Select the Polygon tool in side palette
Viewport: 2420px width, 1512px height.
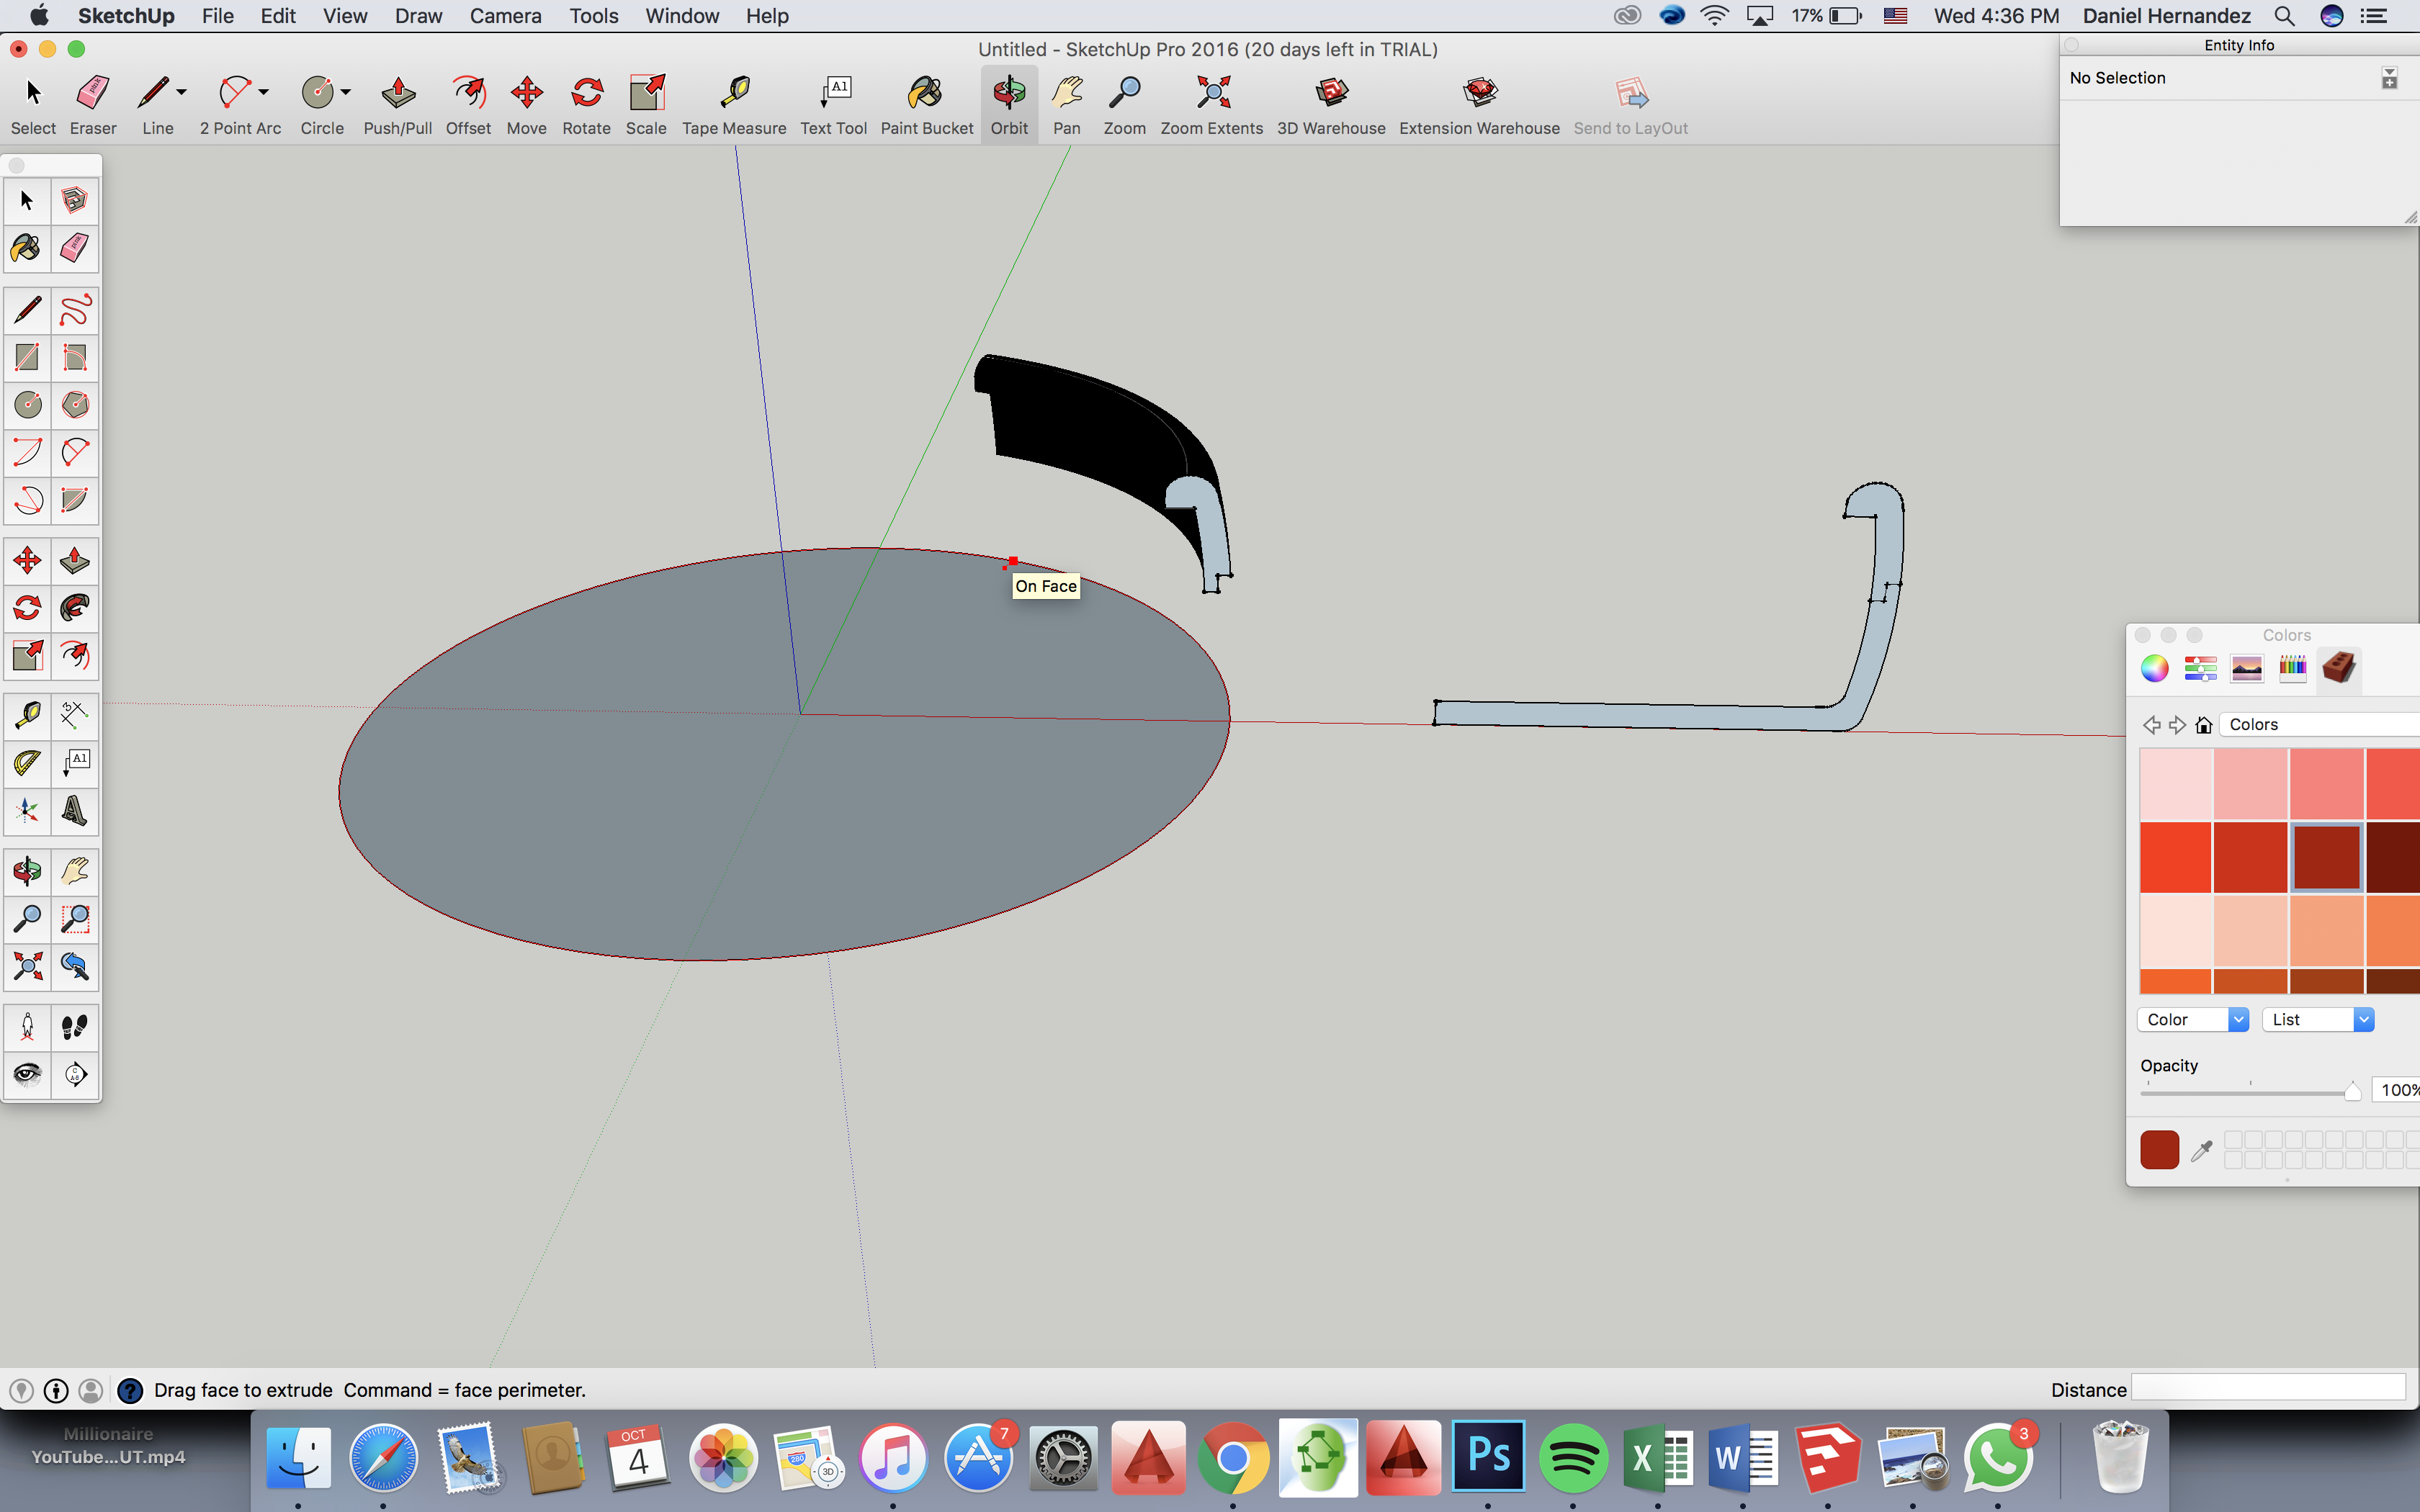point(75,405)
